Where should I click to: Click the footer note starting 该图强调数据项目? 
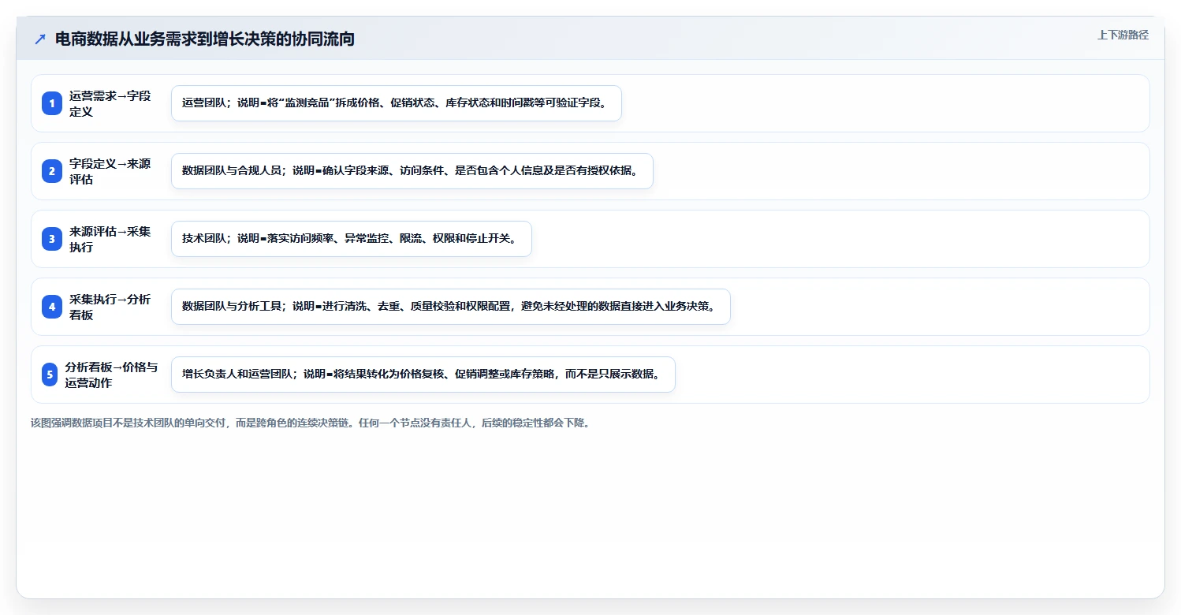point(311,423)
